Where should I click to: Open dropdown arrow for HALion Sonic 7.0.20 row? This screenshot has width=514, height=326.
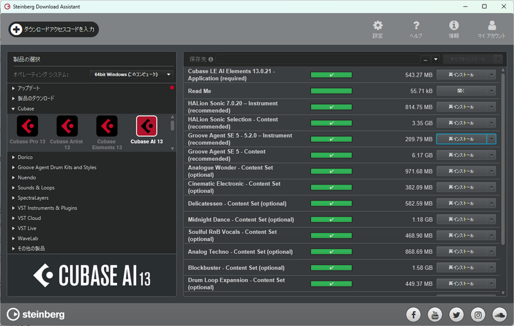click(492, 107)
